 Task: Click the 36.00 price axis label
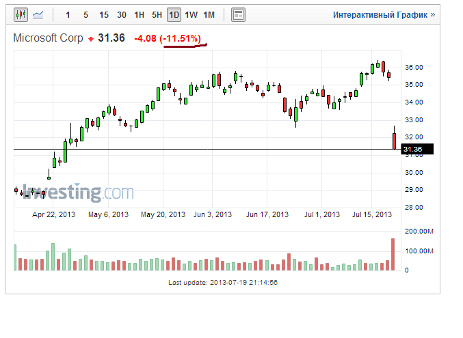(414, 67)
